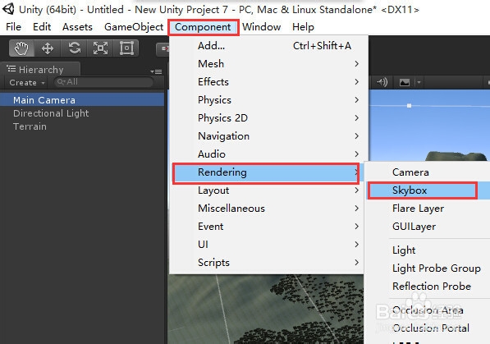This screenshot has height=344, width=490.
Task: Select the Rotate tool
Action: pyautogui.click(x=74, y=48)
